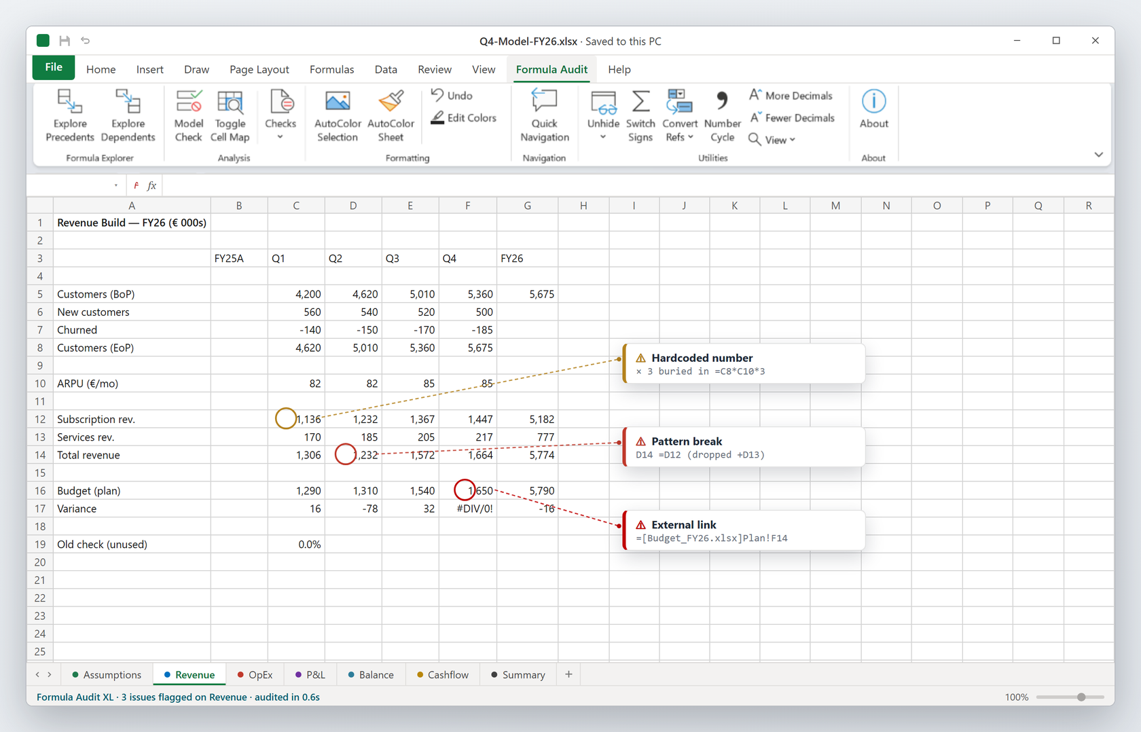The width and height of the screenshot is (1141, 732).
Task: Click the previous sheet scroll arrow
Action: pyautogui.click(x=37, y=675)
